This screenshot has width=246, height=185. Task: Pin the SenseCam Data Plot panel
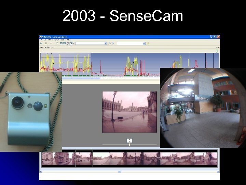(217, 47)
